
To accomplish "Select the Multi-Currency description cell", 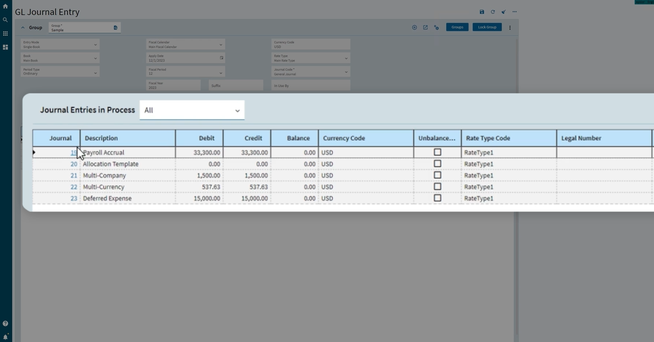I will pos(128,187).
